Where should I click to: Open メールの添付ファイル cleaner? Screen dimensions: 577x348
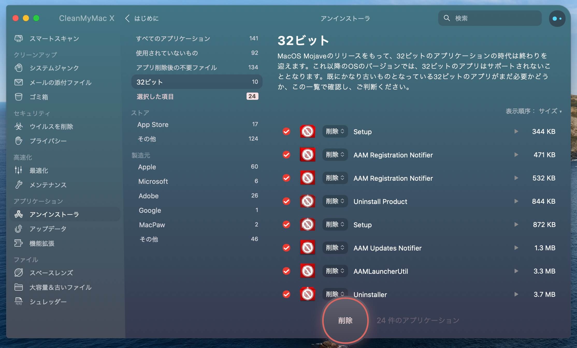60,82
